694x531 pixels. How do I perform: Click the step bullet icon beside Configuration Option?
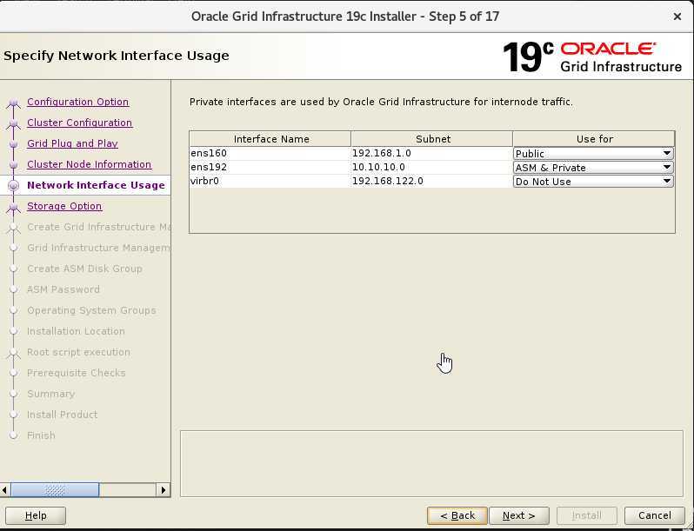pyautogui.click(x=14, y=103)
